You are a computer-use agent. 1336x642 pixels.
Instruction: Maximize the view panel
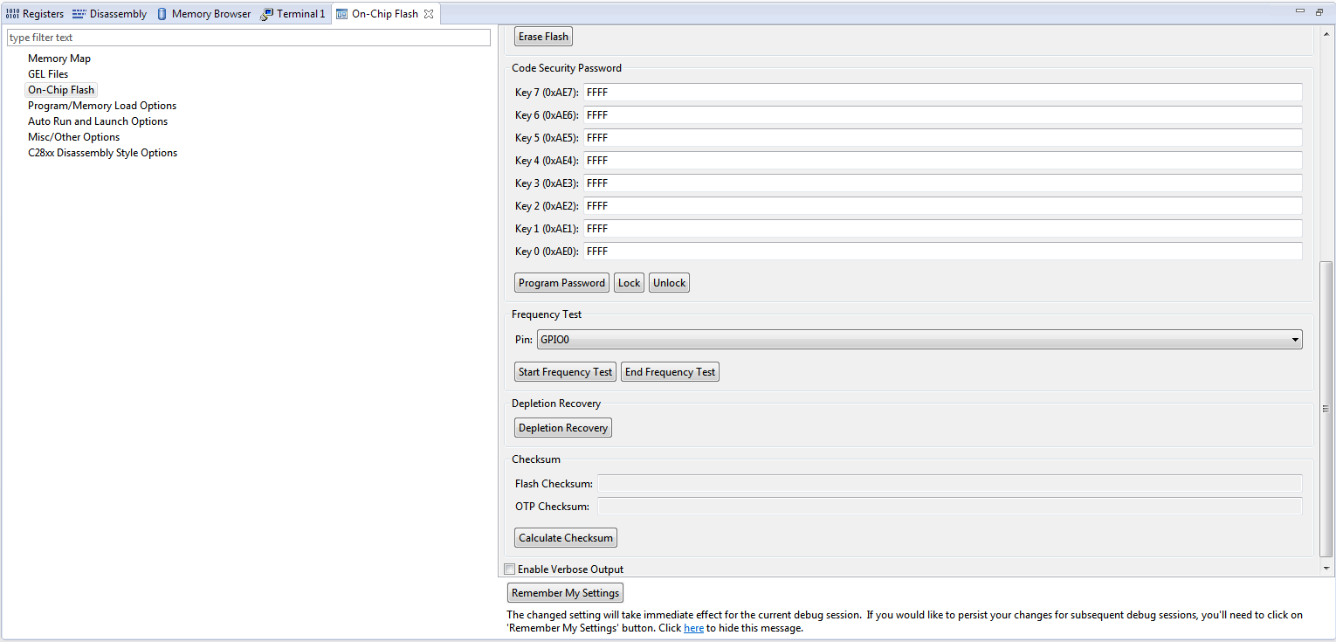pos(1322,11)
